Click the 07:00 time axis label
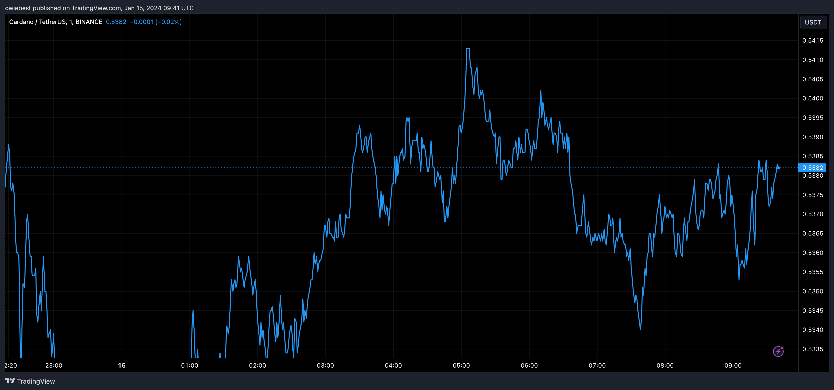This screenshot has width=834, height=390. [x=597, y=366]
